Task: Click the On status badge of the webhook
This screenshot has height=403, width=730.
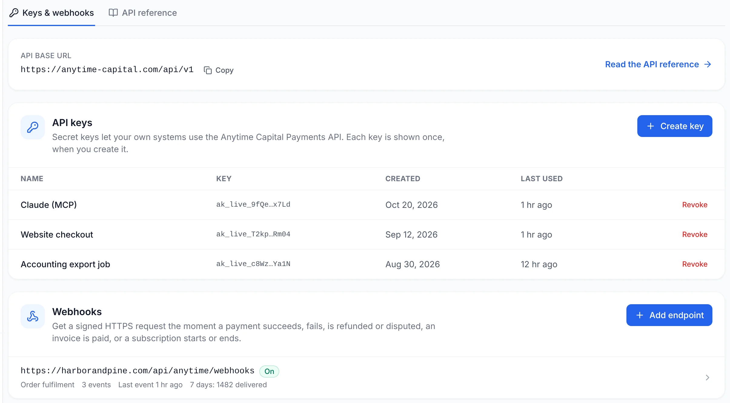Action: pyautogui.click(x=269, y=371)
